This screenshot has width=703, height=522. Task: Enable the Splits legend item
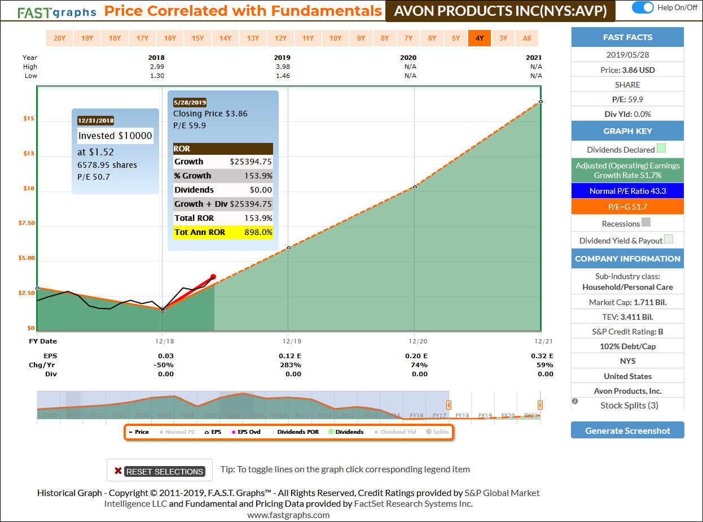pyautogui.click(x=437, y=432)
